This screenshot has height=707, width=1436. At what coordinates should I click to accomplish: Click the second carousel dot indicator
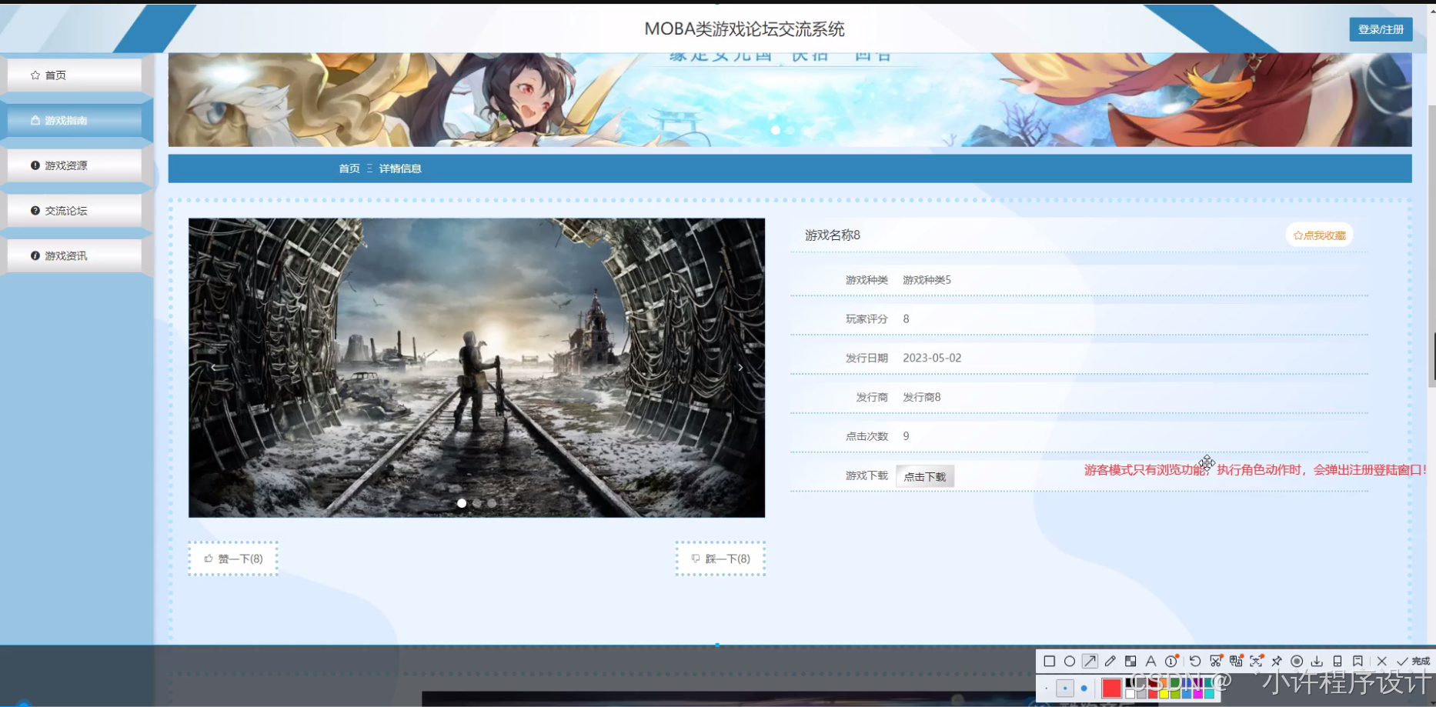[x=477, y=503]
